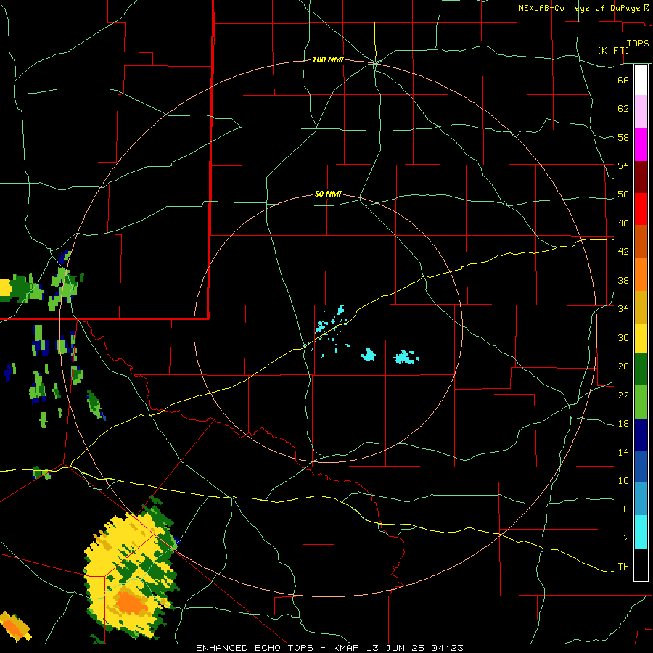Click legend value 66
The height and width of the screenshot is (653, 653).
(x=623, y=80)
